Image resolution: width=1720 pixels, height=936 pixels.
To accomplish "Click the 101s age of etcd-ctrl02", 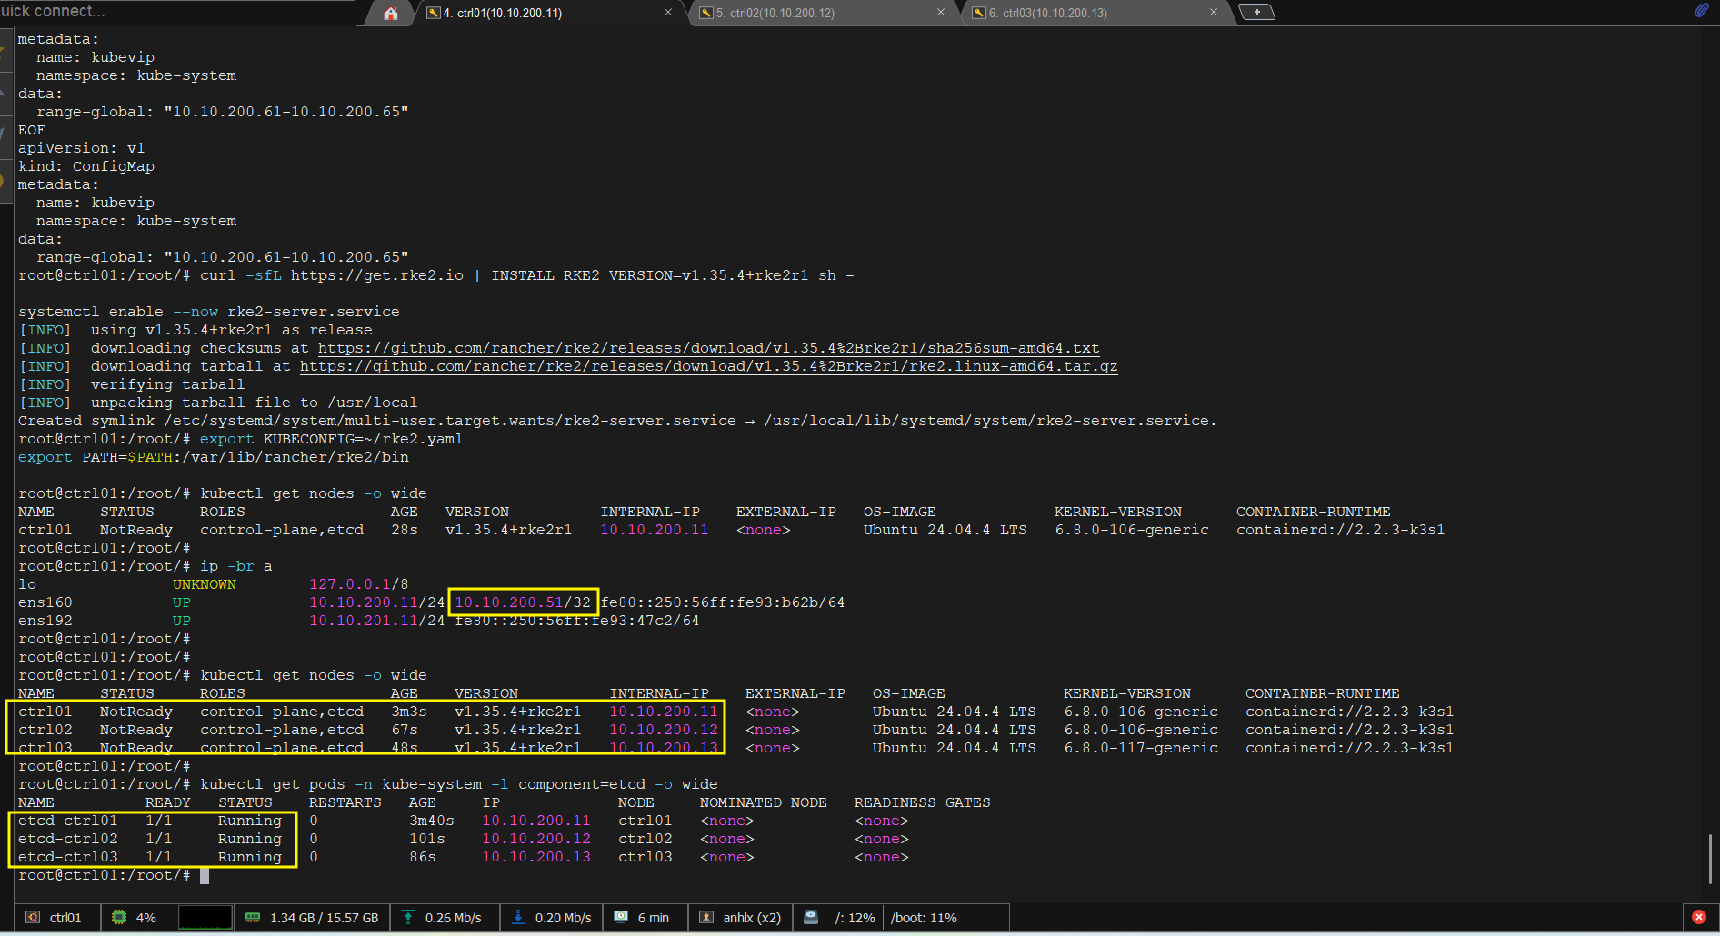I will coord(427,839).
